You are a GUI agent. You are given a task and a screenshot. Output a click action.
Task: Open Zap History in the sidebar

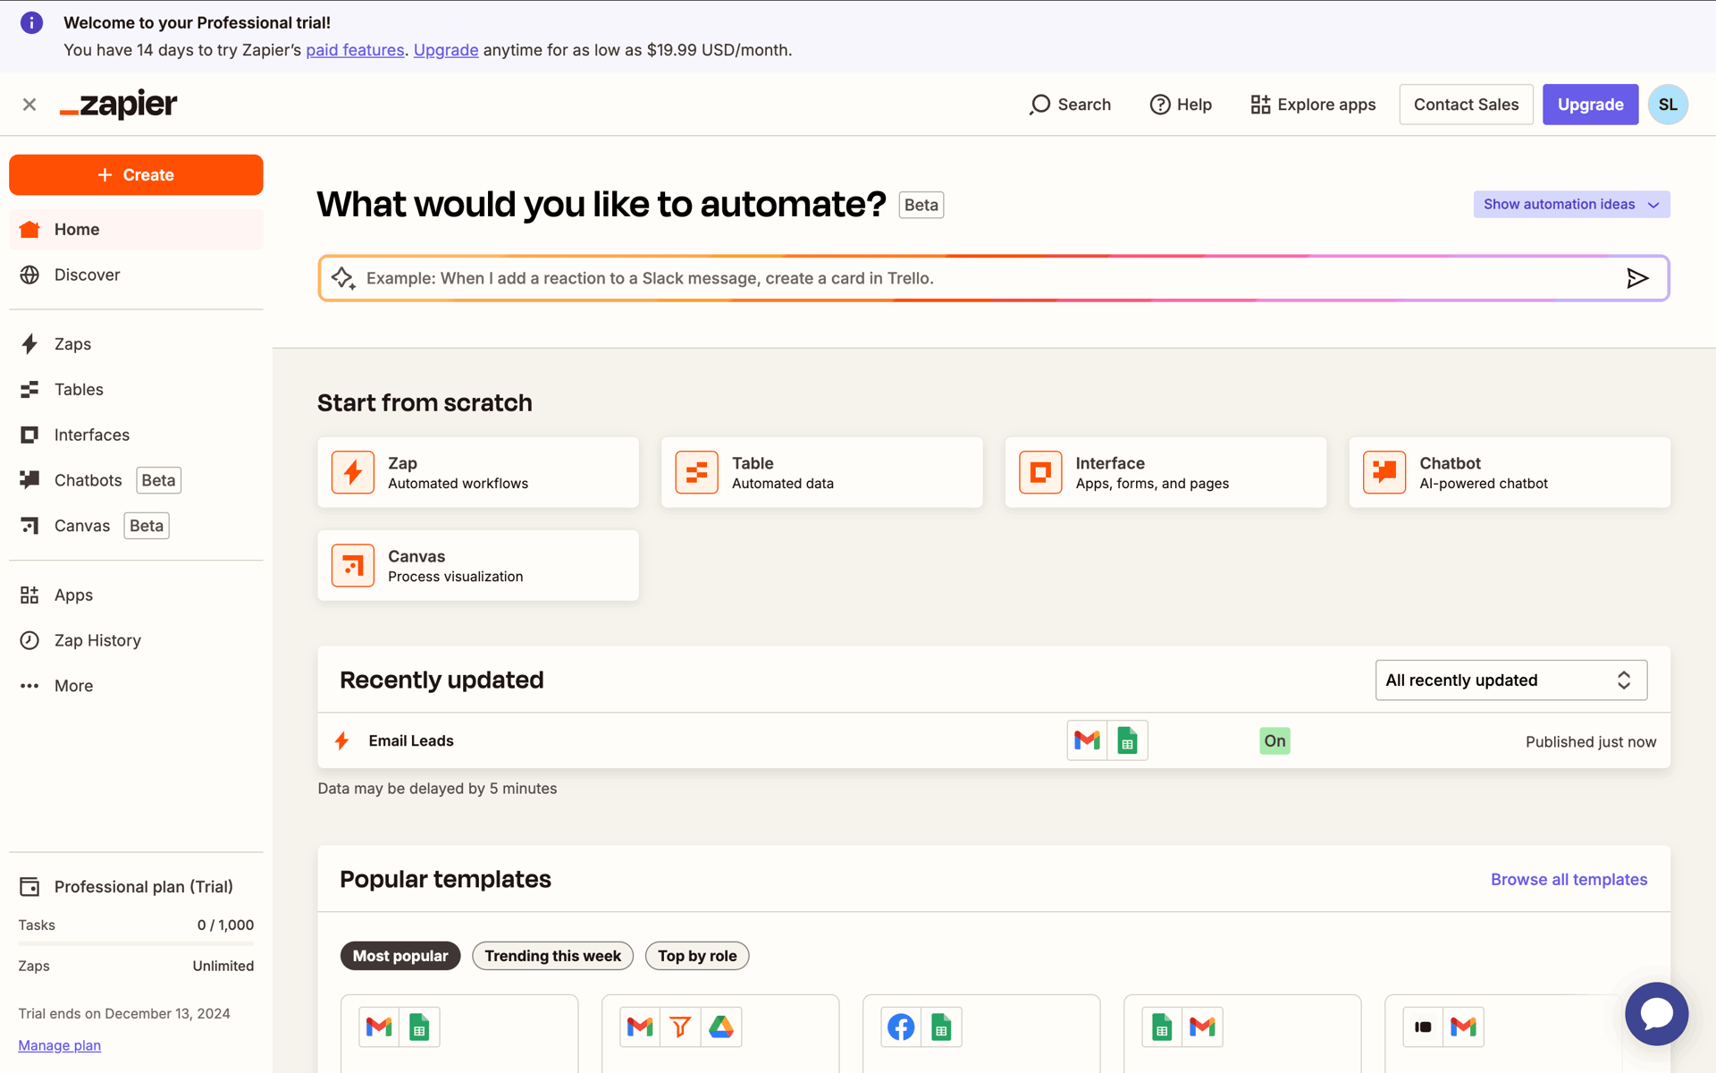[x=136, y=640]
